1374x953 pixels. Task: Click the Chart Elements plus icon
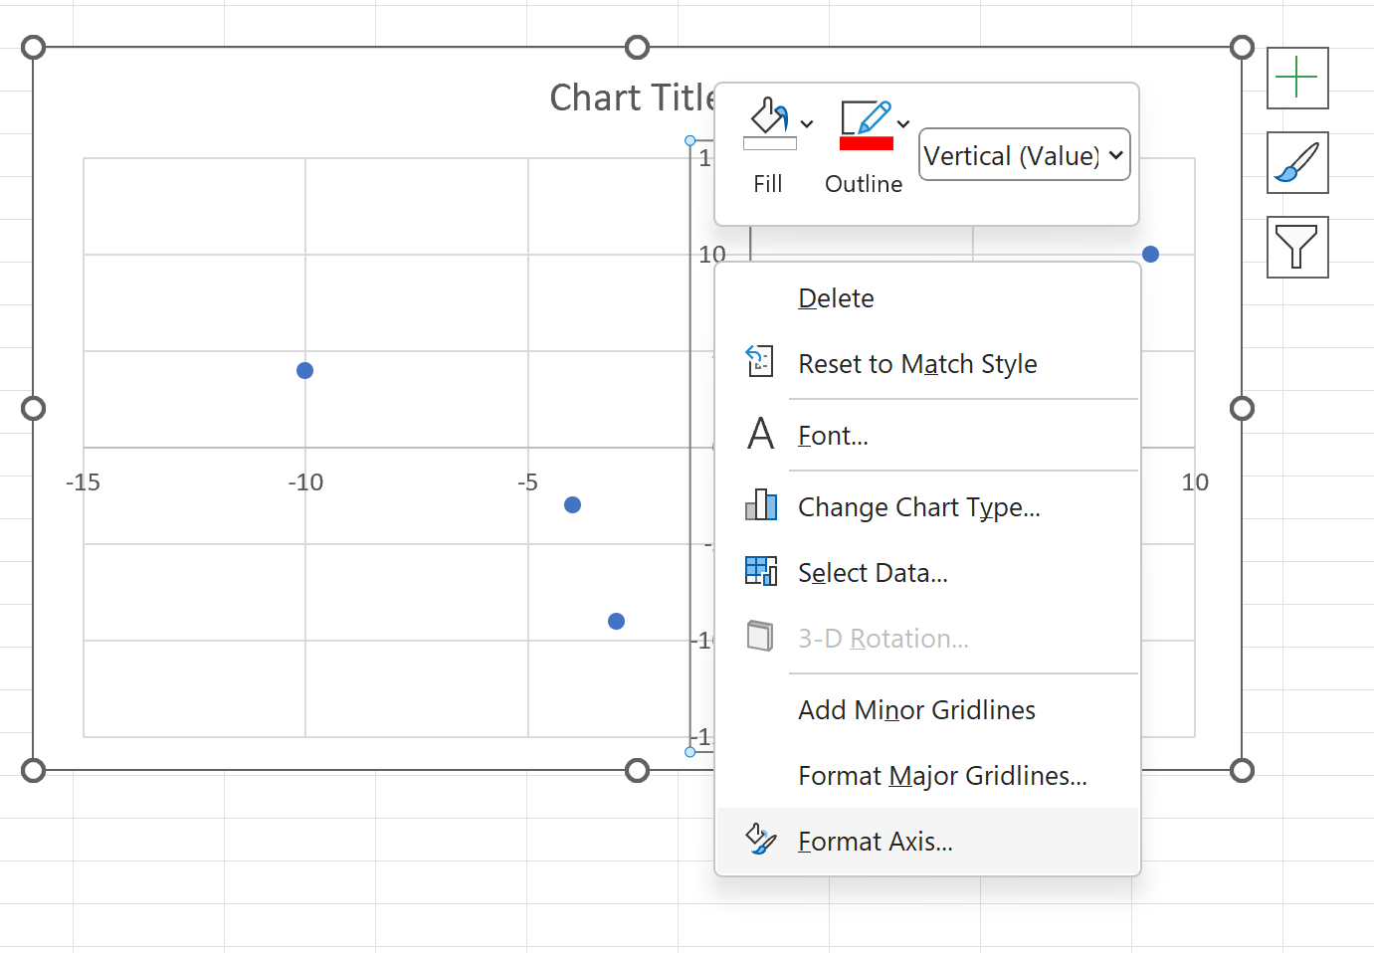(1297, 78)
